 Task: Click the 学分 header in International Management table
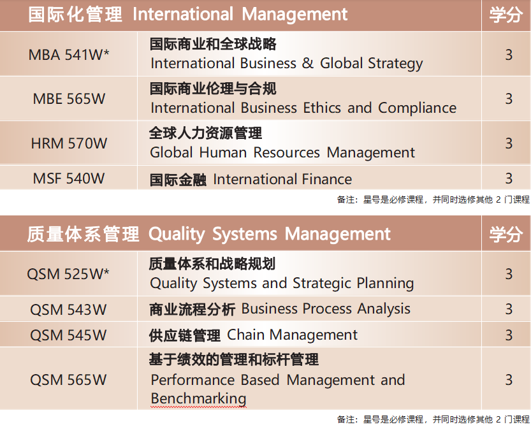(506, 15)
